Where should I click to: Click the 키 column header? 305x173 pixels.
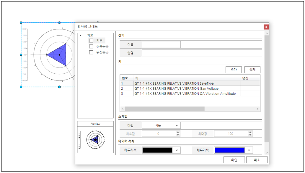(187, 78)
